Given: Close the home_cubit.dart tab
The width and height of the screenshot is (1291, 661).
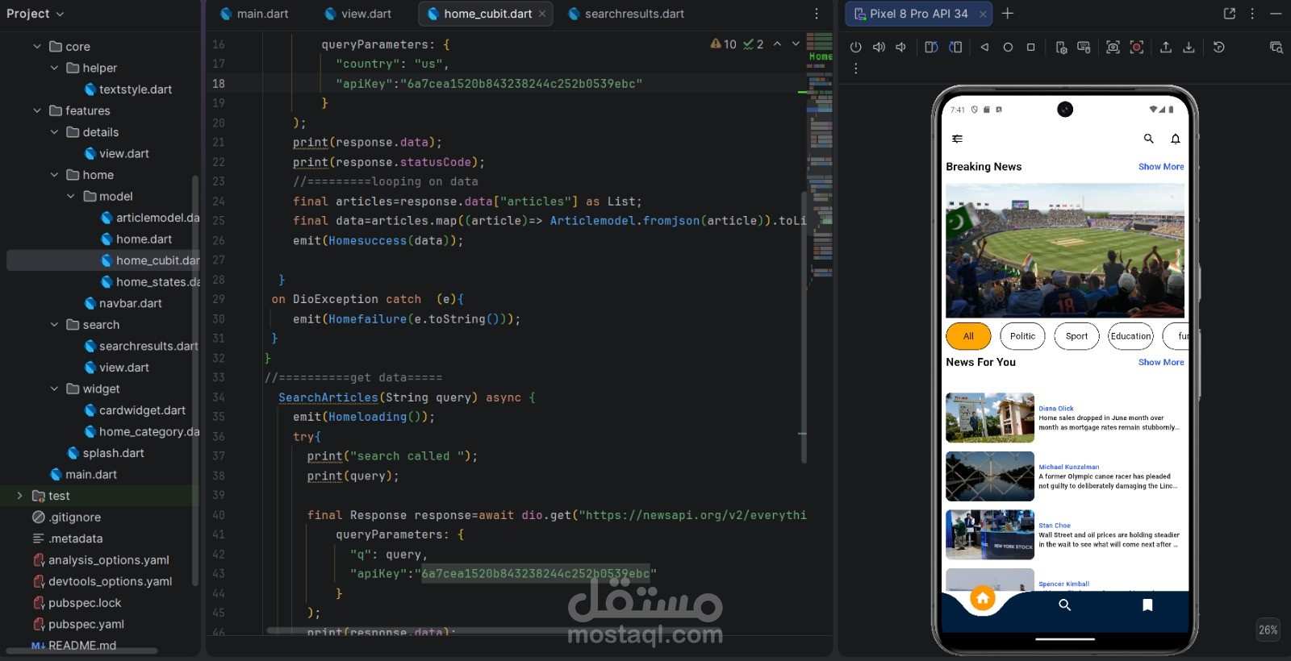Looking at the screenshot, I should pos(542,14).
